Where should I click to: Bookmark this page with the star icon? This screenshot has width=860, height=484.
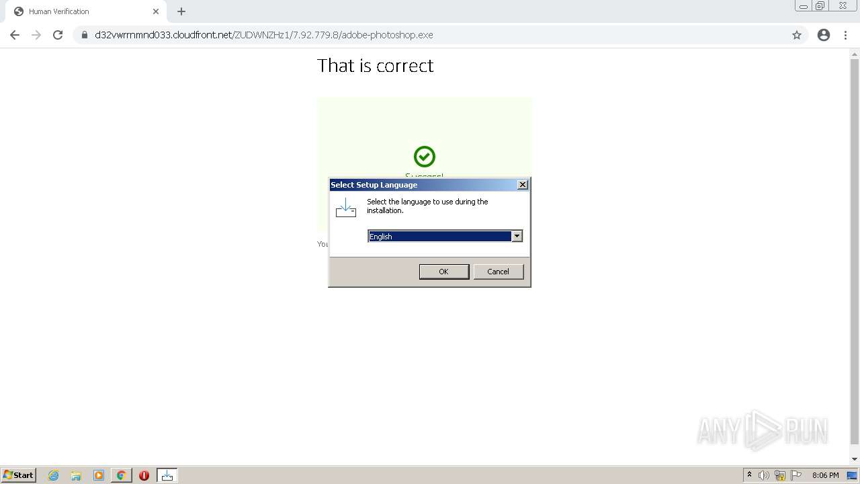[797, 35]
